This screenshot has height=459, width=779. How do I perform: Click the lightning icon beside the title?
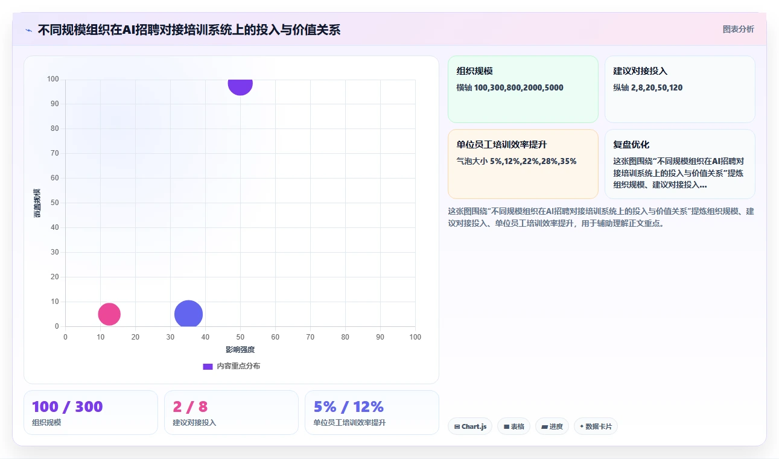[x=28, y=30]
